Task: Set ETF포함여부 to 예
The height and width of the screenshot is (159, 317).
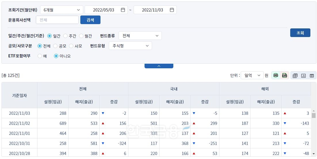Action: (x=40, y=56)
